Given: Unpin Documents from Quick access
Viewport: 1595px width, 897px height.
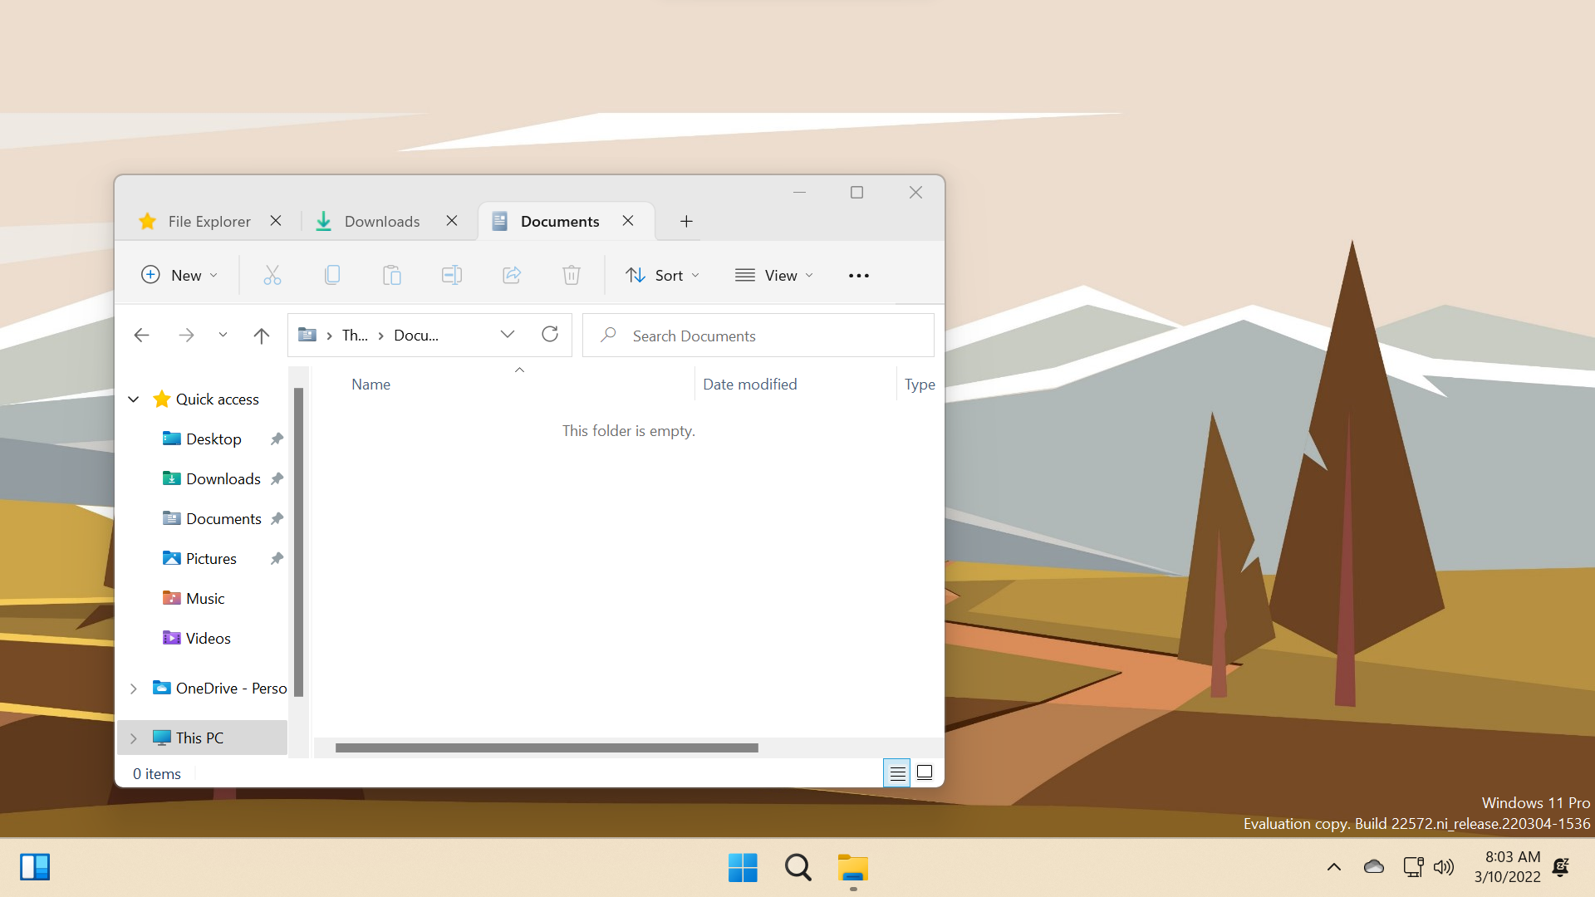Looking at the screenshot, I should pos(276,518).
